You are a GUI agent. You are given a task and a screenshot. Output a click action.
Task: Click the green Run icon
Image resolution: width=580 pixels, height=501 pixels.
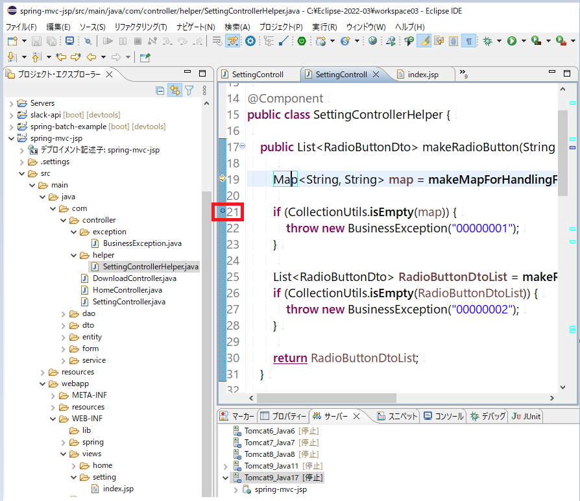(512, 41)
